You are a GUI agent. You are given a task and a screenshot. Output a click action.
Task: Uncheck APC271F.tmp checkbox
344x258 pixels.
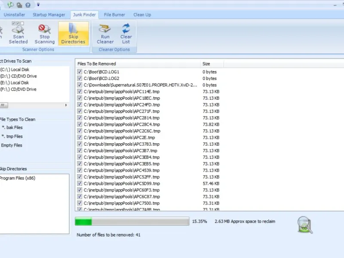[80, 111]
